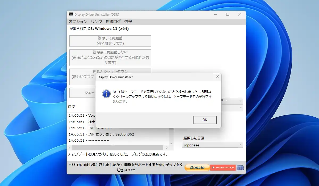The height and width of the screenshot is (186, 319).
Task: Maximize the DDU main window
Action: point(228,14)
